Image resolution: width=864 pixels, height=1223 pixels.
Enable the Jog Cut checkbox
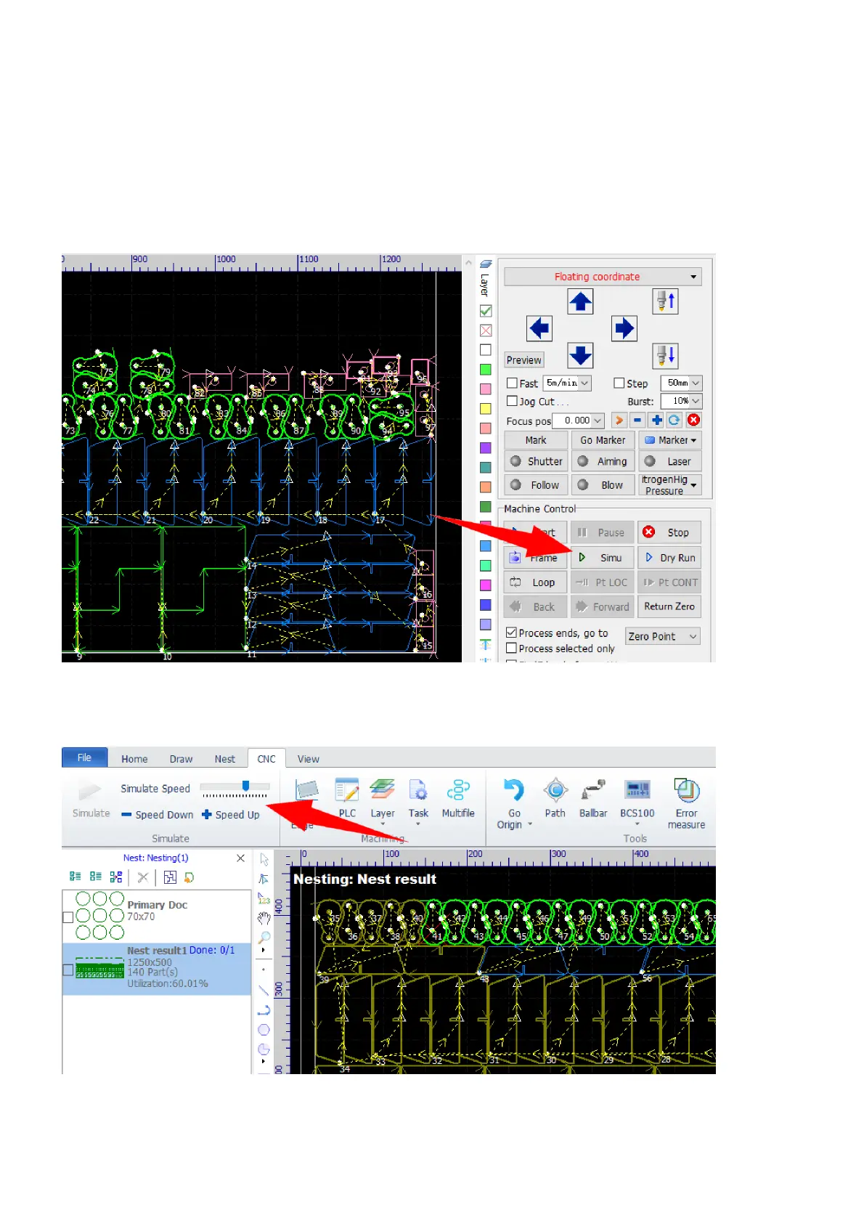pos(512,401)
